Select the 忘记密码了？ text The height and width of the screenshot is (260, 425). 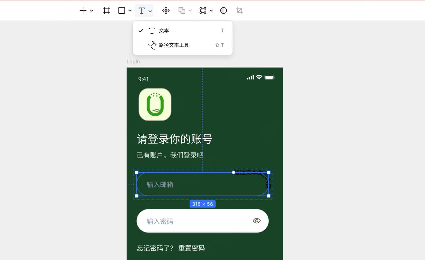pos(155,248)
